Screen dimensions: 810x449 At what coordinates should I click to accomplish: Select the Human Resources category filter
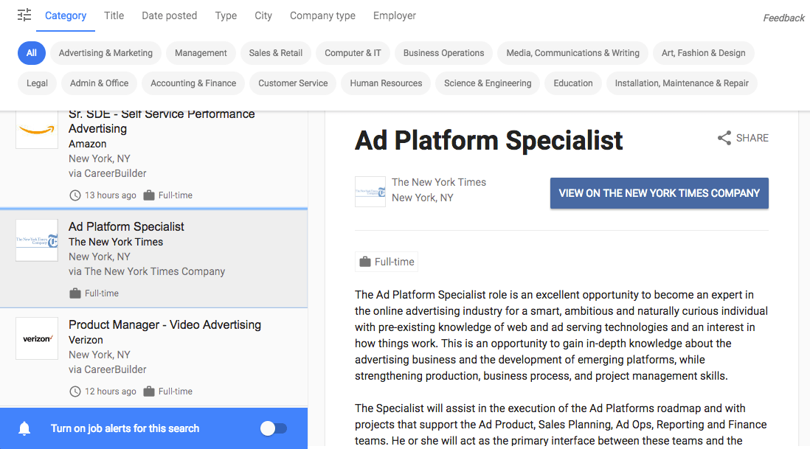385,83
